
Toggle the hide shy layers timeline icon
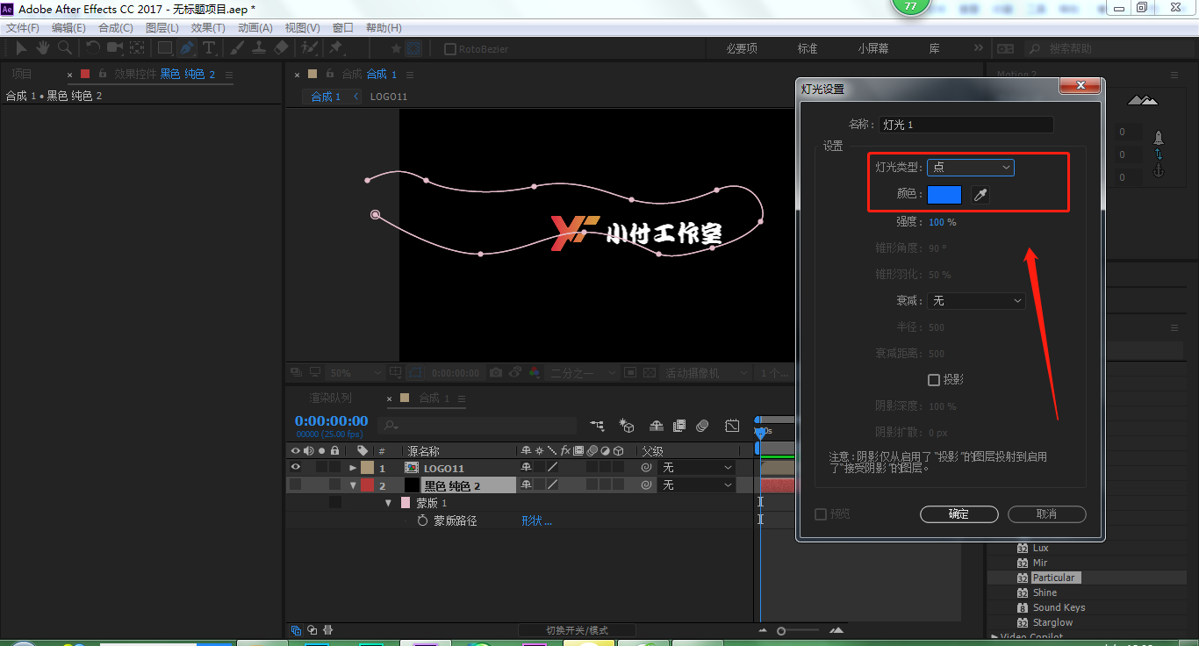tap(656, 426)
